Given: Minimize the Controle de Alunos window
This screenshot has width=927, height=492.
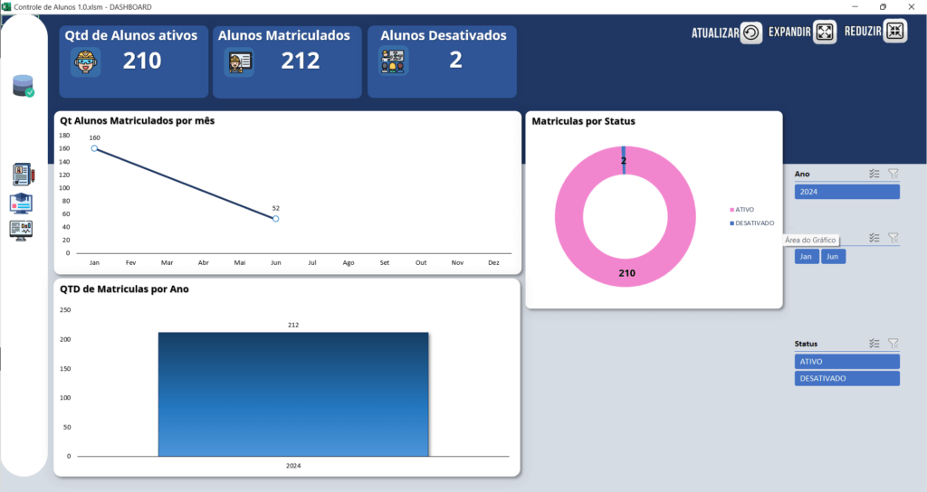Looking at the screenshot, I should [x=855, y=6].
